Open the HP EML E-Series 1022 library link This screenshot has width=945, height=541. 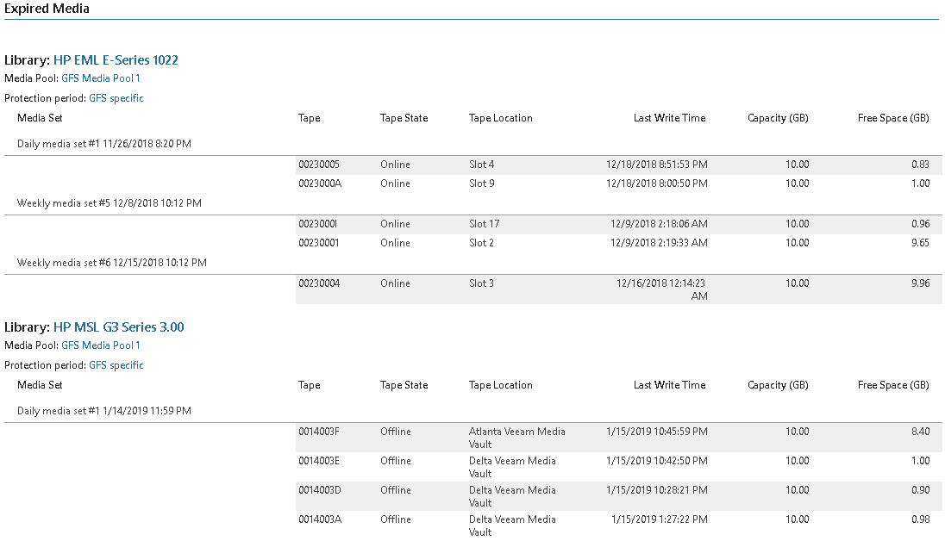(x=116, y=60)
